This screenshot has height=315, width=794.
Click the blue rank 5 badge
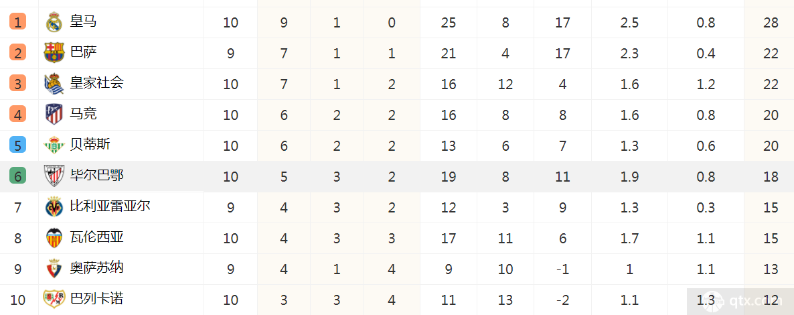pyautogui.click(x=17, y=145)
